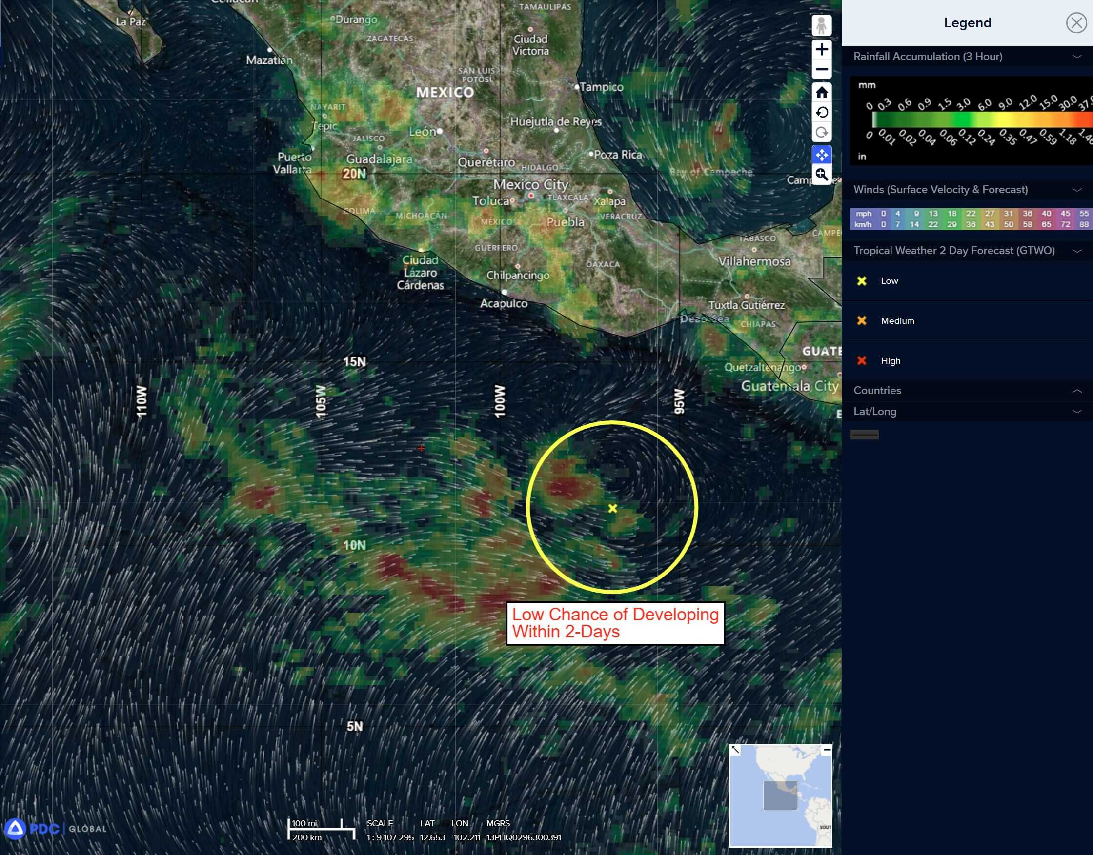
Task: Go to next map extent
Action: pos(821,133)
